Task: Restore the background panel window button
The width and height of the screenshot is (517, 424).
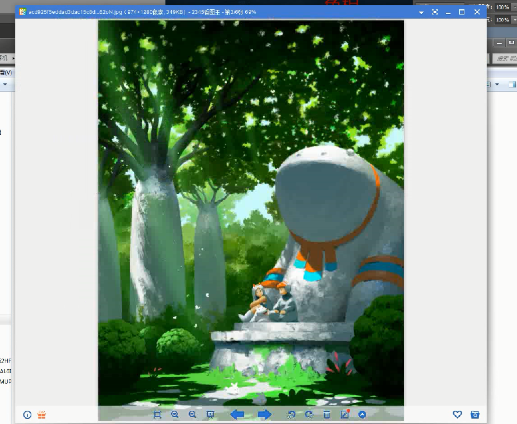Action: click(511, 43)
